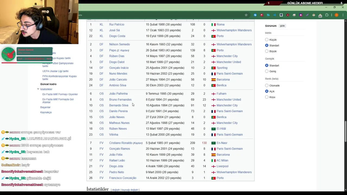
Task: Click the Saudi flag beside El-Hilâl
Action: click(213, 129)
